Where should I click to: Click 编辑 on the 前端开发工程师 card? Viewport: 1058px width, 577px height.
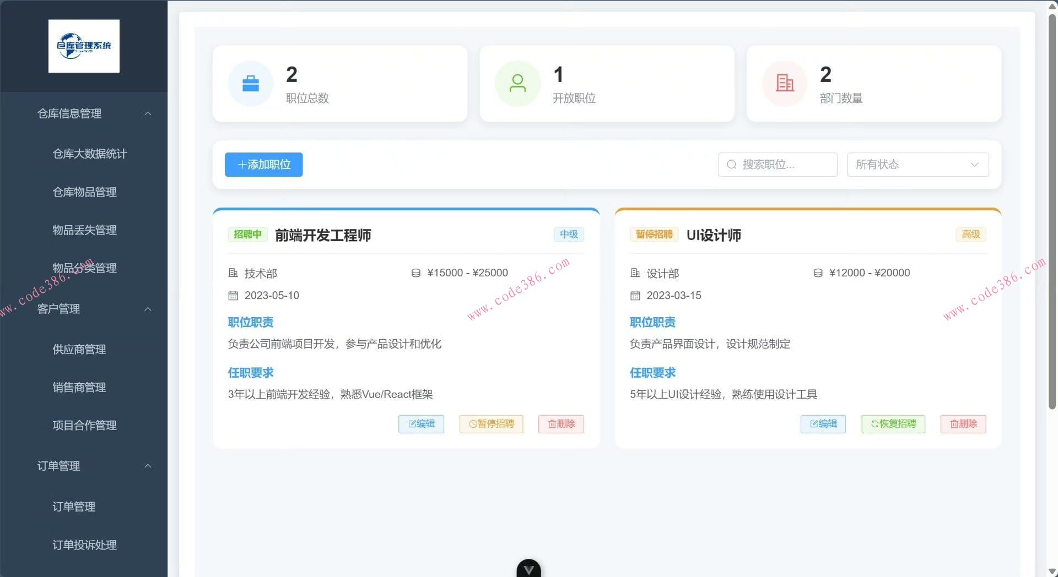coord(420,424)
